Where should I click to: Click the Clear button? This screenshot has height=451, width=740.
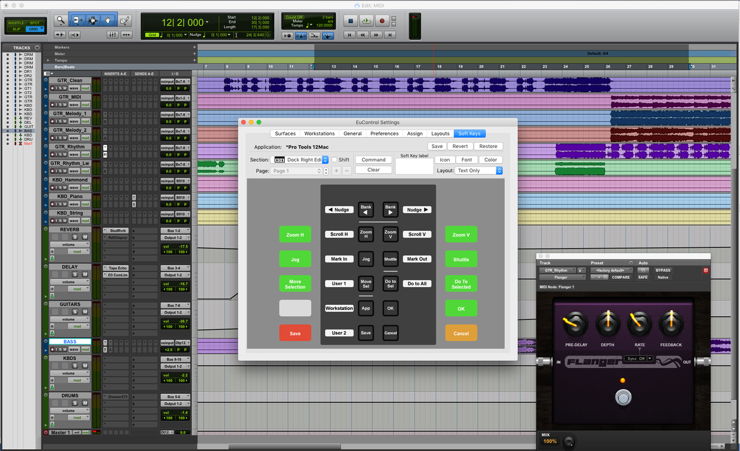click(x=373, y=170)
